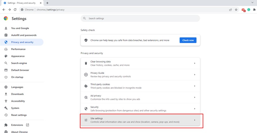This screenshot has height=133, width=257.
Task: Open the Extensions puzzle icon in the toolbar
Action: point(254,9)
